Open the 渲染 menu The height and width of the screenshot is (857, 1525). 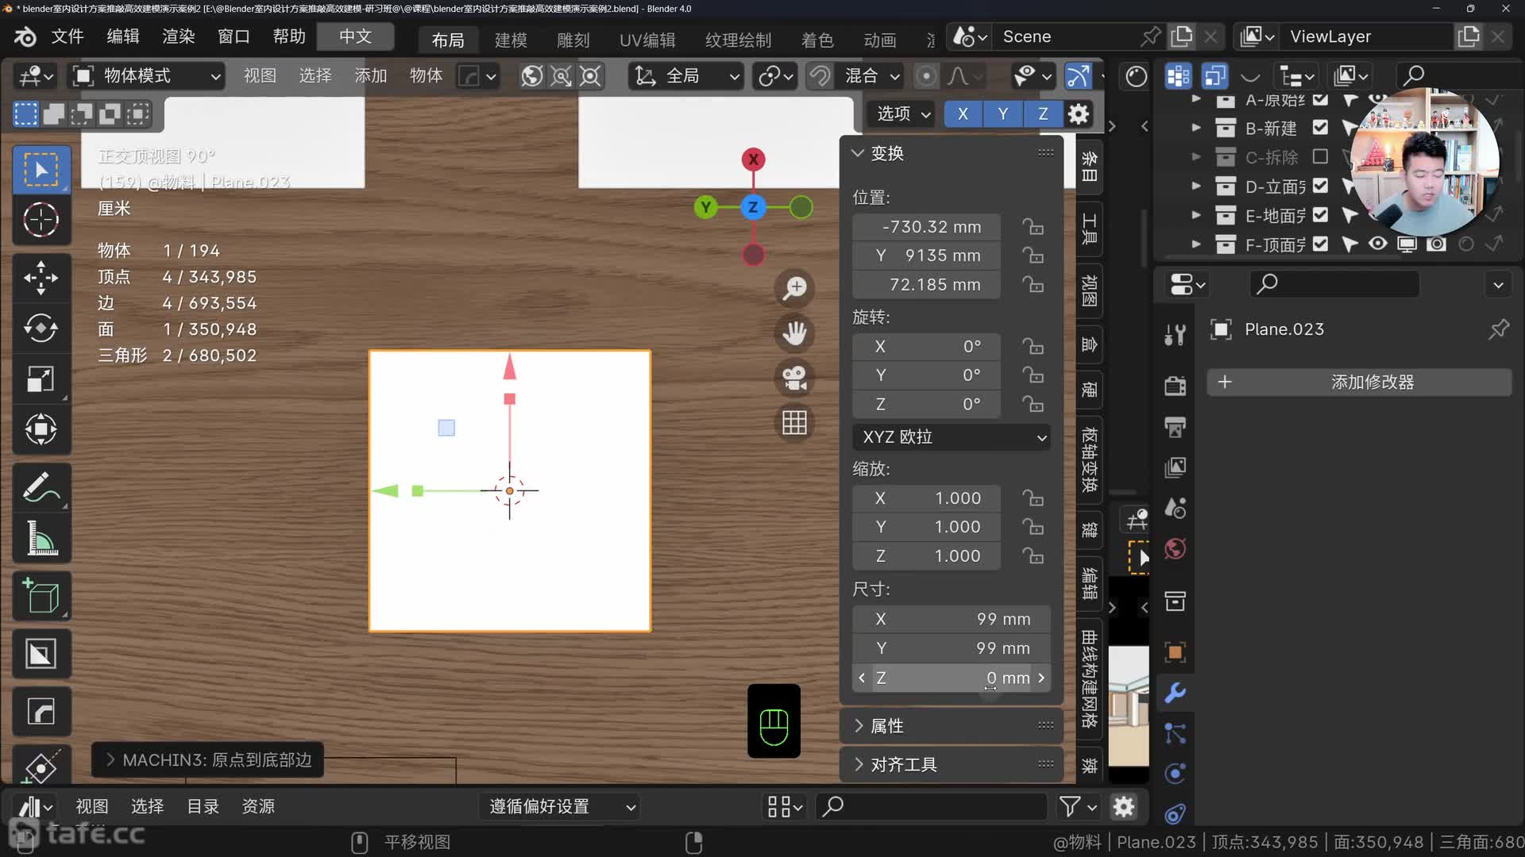(x=178, y=37)
